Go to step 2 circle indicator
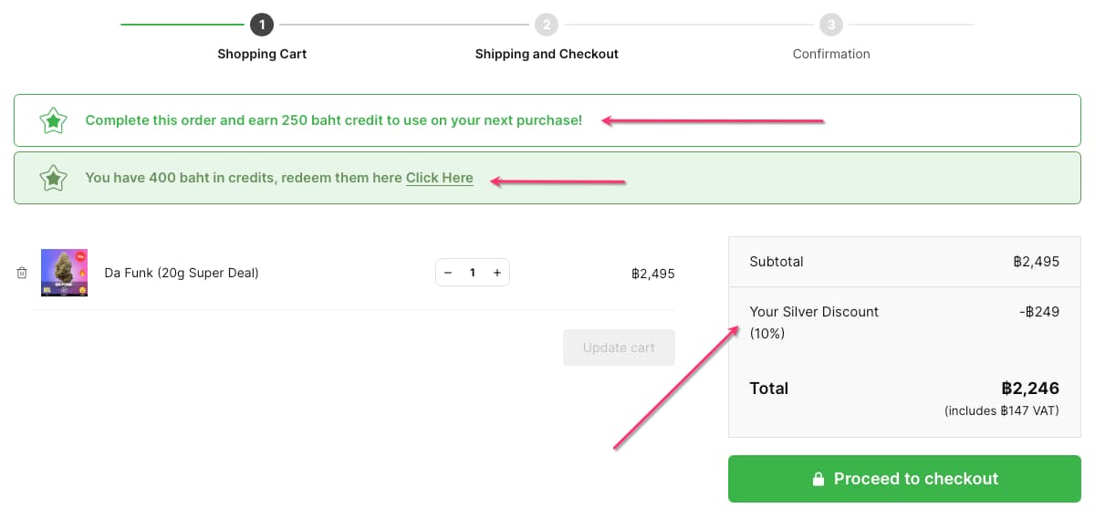1095x519 pixels. (547, 25)
